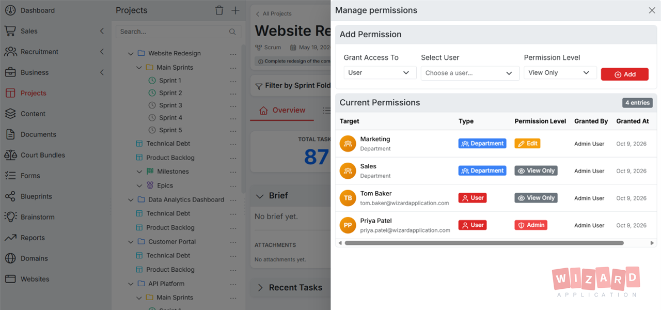661x310 pixels.
Task: Collapse the Data Analytics Dashboard folder
Action: 131,199
